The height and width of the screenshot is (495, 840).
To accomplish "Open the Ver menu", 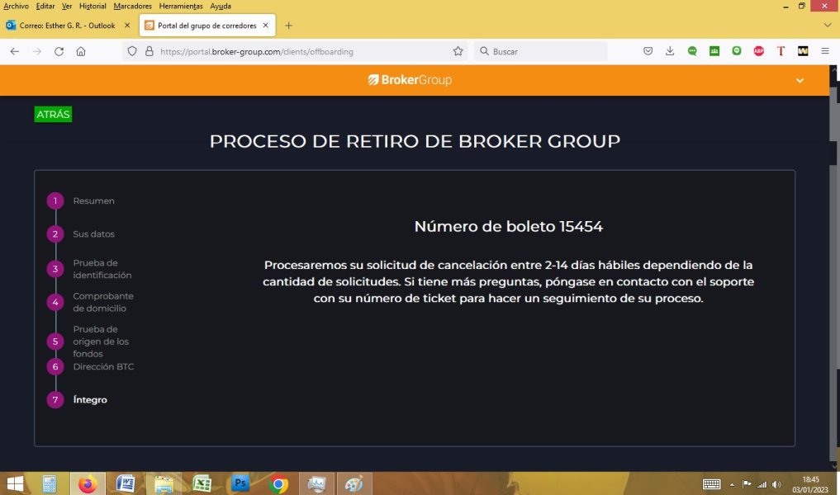I will [x=66, y=6].
